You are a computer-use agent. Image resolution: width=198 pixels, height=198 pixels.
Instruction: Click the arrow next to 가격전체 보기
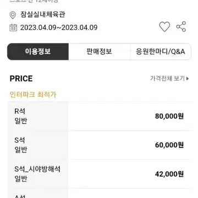[x=188, y=79]
